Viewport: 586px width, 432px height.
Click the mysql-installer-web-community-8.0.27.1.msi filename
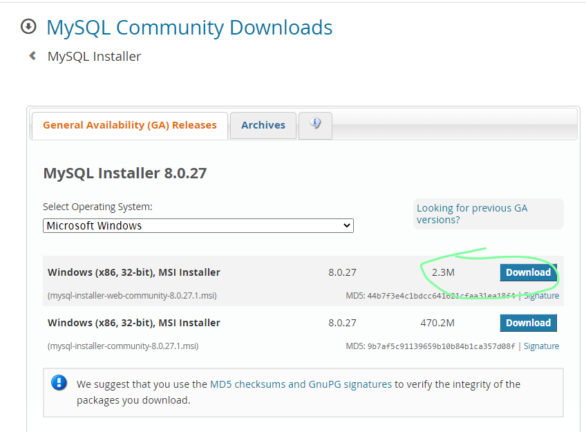(x=132, y=296)
